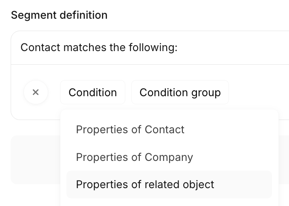Open the Condition dropdown menu

click(x=92, y=92)
